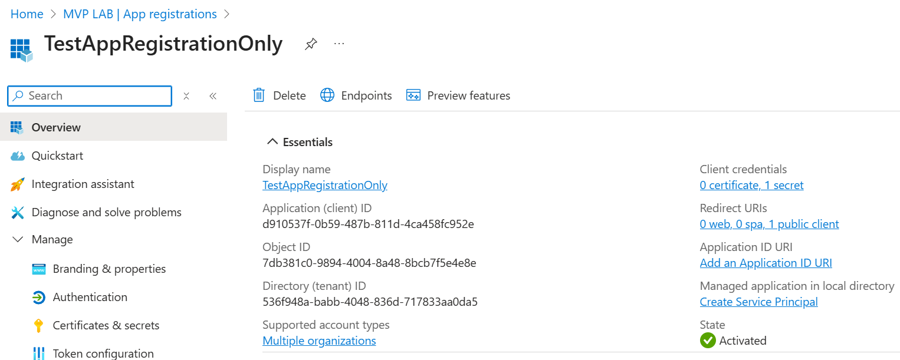Focus the sidebar Search field

coord(90,96)
